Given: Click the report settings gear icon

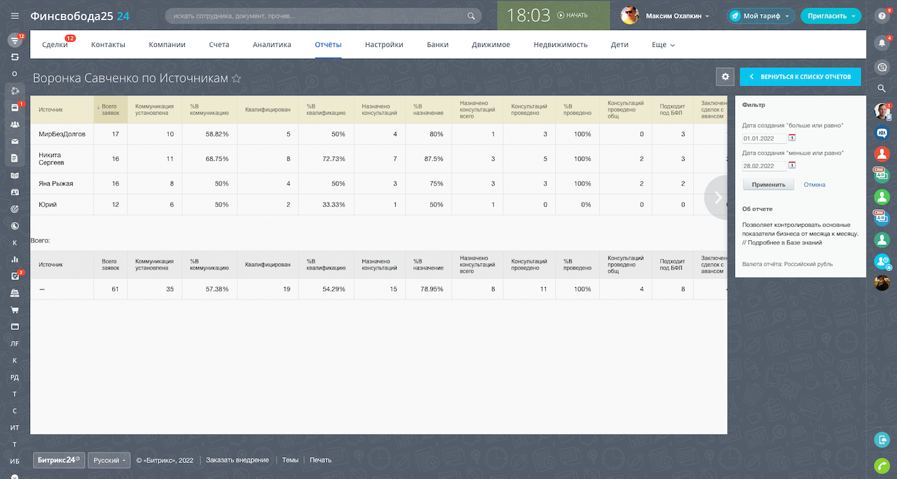Looking at the screenshot, I should pyautogui.click(x=725, y=77).
